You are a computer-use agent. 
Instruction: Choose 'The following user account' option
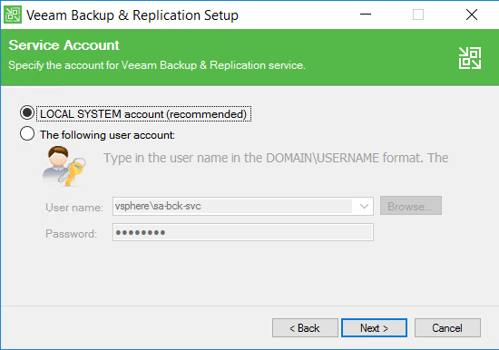[x=27, y=134]
